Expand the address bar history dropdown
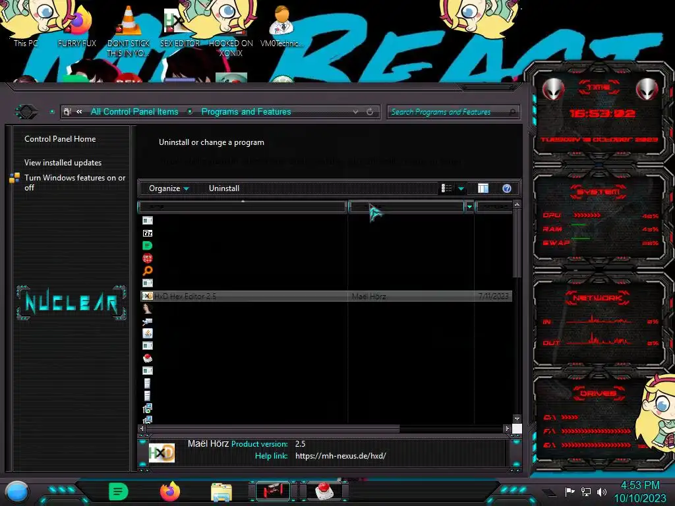The width and height of the screenshot is (675, 506). click(355, 112)
